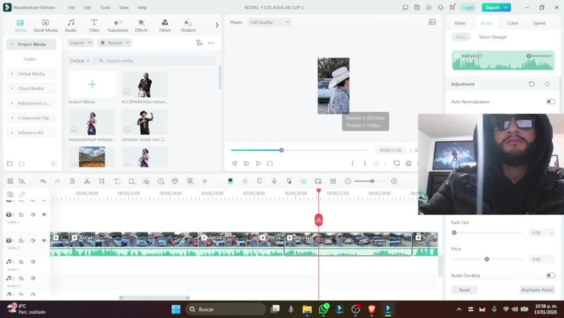Hide the Video 2 track with eye icon

pyautogui.click(x=44, y=214)
